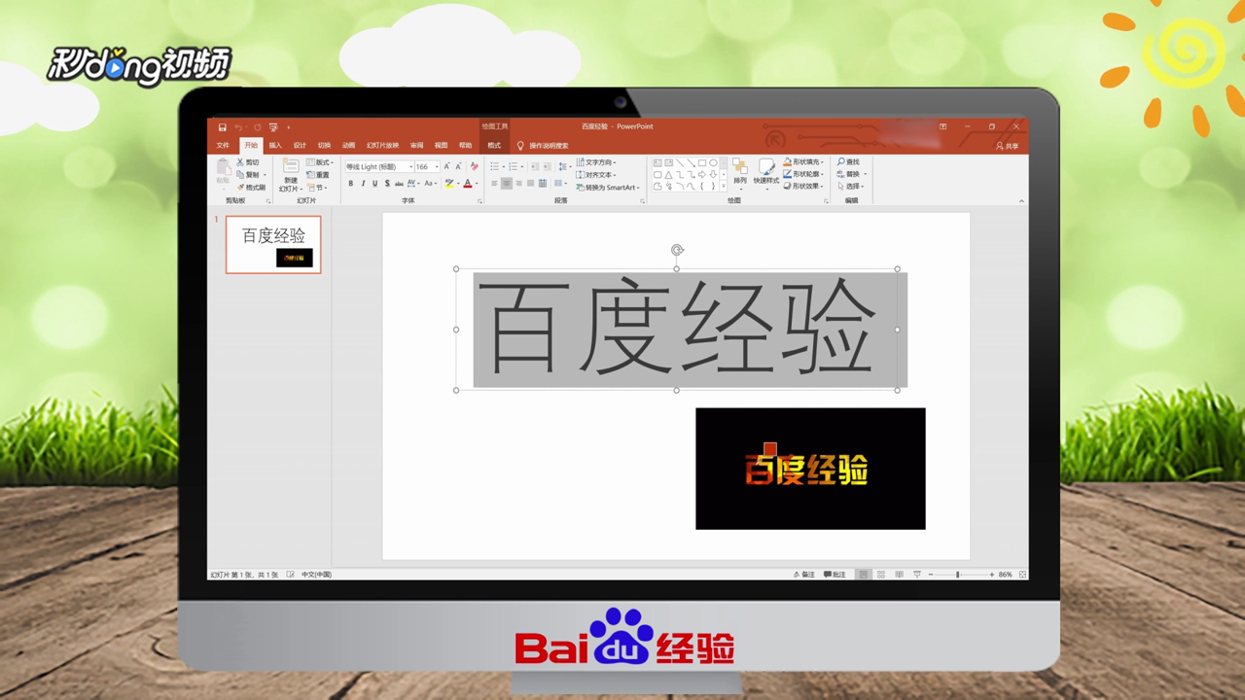Viewport: 1245px width, 700px height.
Task: Open the Arrange (排列) button
Action: pyautogui.click(x=740, y=173)
